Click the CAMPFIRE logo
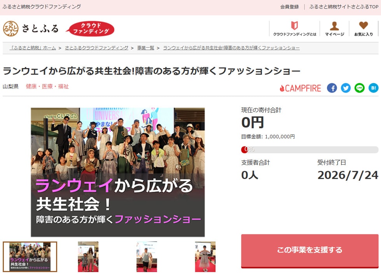381x274 pixels. 300,88
